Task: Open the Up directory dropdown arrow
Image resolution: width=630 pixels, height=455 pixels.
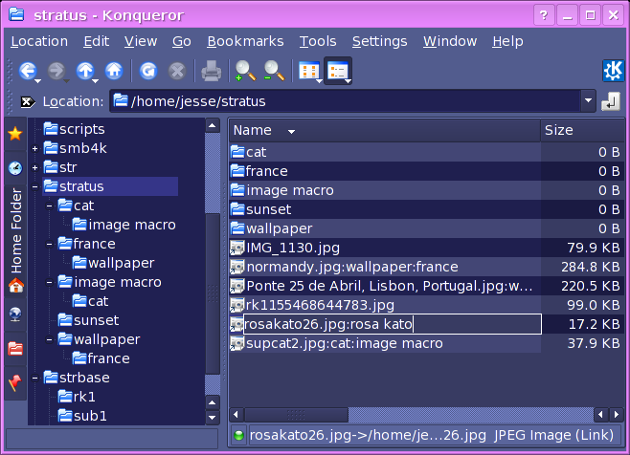Action: tap(95, 81)
